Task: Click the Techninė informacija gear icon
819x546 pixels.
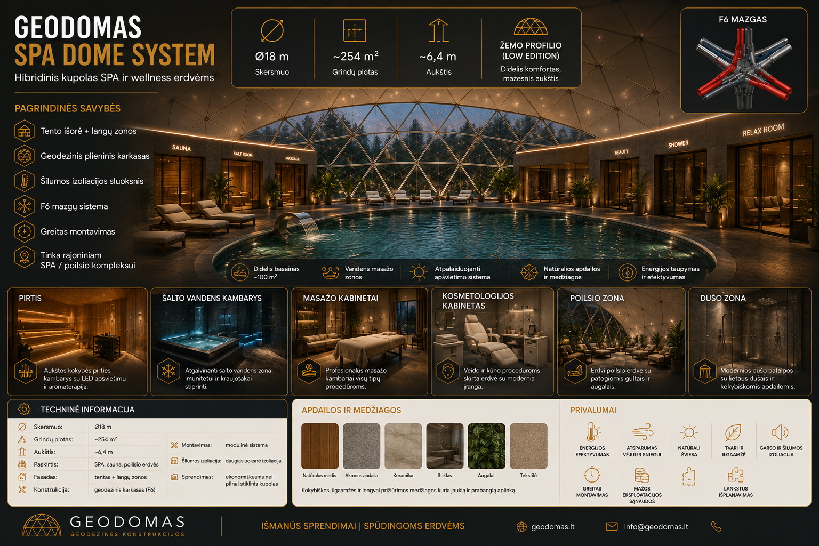Action: coord(24,409)
